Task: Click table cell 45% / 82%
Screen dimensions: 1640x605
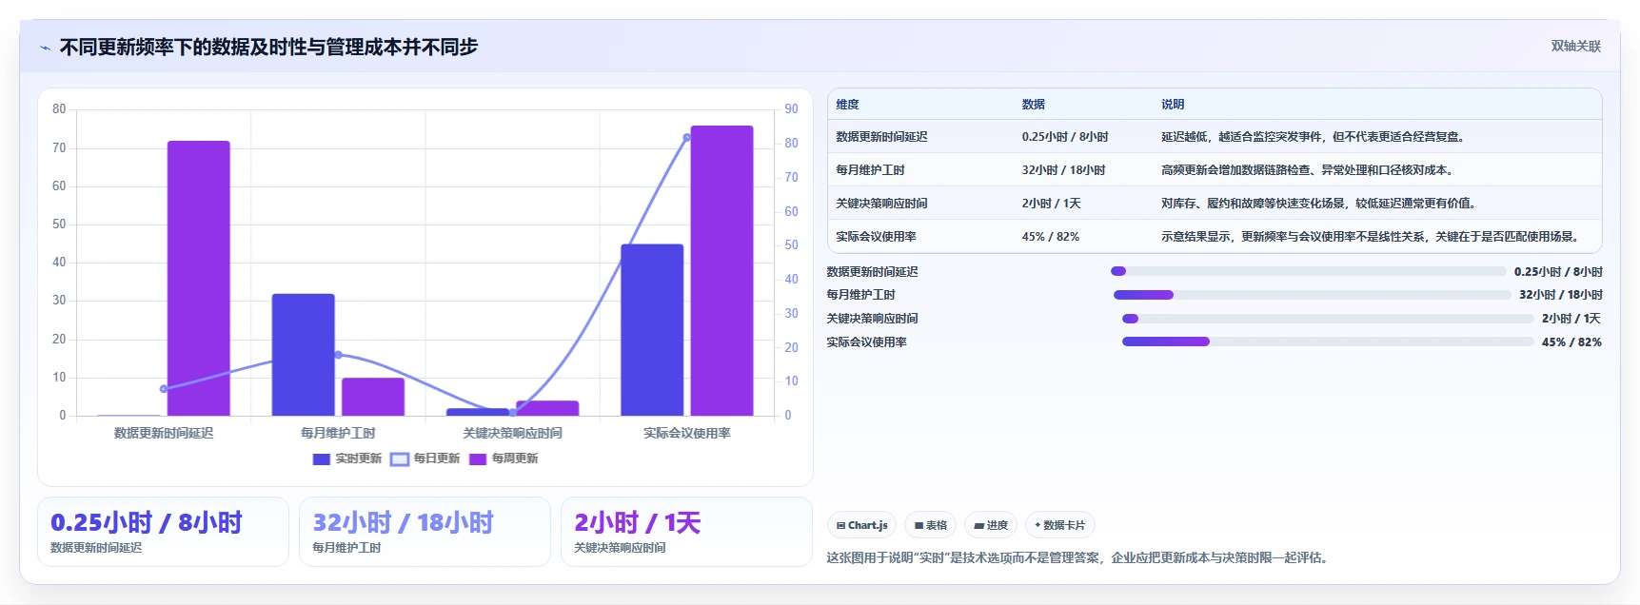Action: [x=1050, y=237]
